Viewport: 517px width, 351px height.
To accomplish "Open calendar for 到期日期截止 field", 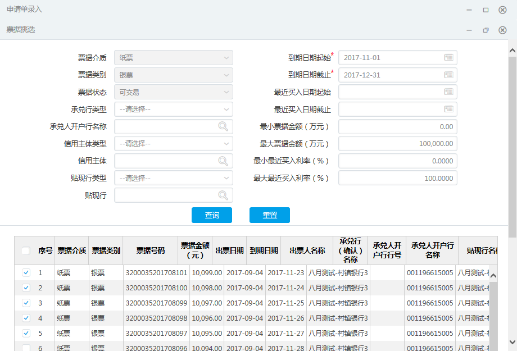I will (448, 75).
